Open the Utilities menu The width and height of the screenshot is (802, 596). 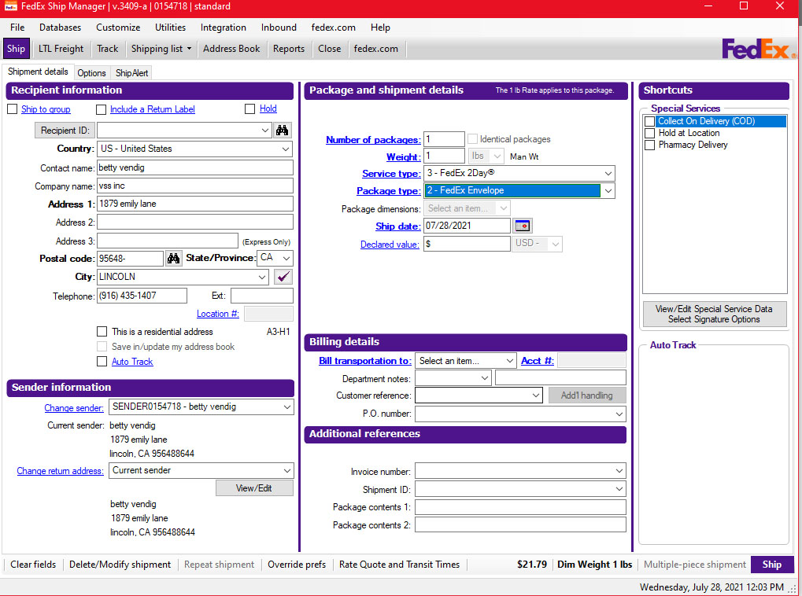pyautogui.click(x=170, y=28)
